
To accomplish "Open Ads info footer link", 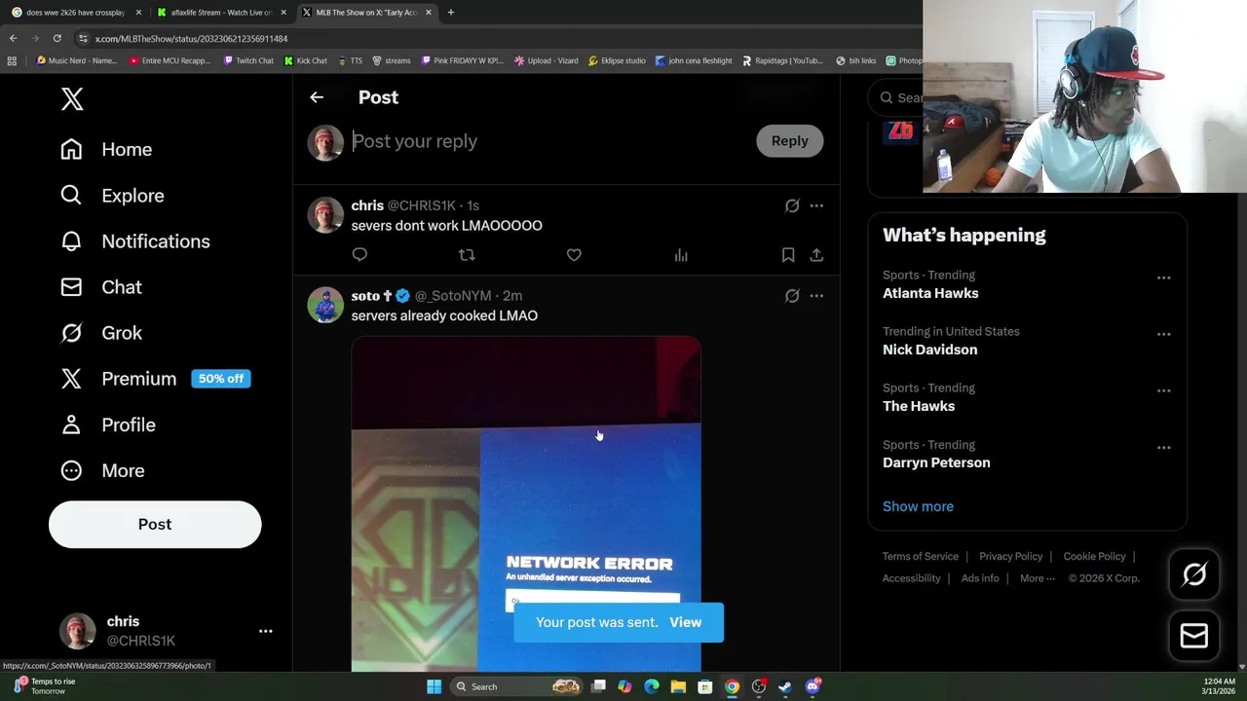I will (x=980, y=578).
